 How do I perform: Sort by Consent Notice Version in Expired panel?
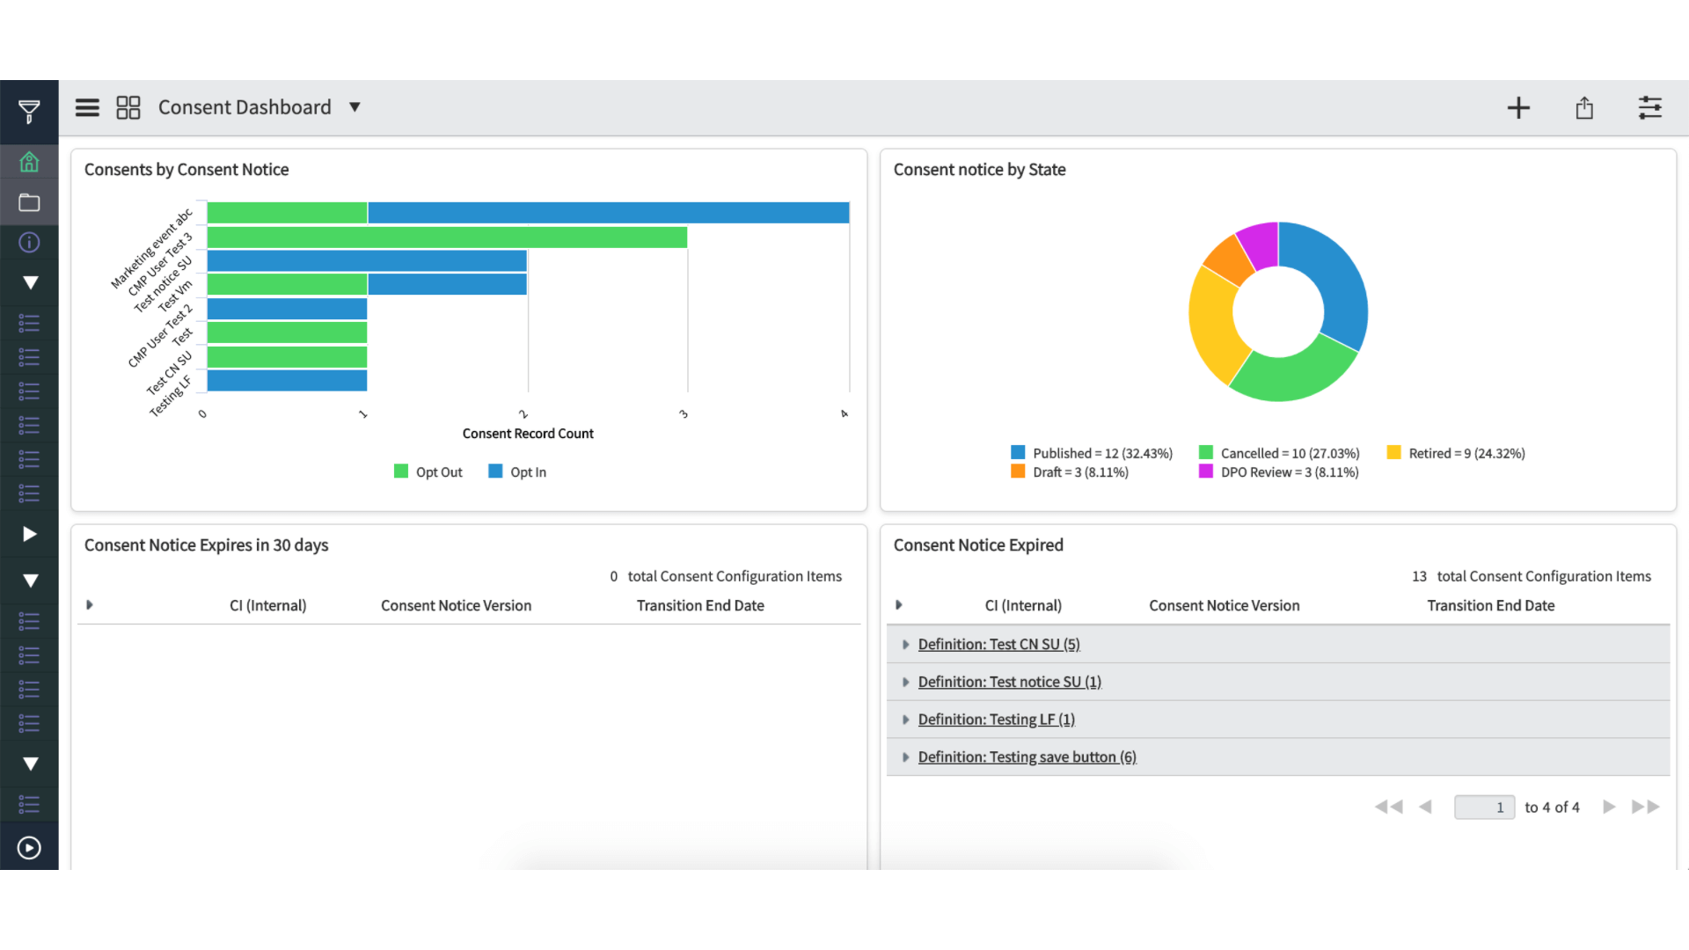pos(1224,605)
